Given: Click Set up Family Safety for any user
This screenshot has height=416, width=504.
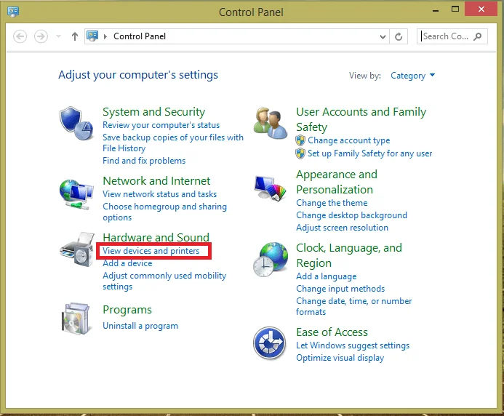Looking at the screenshot, I should (x=369, y=153).
